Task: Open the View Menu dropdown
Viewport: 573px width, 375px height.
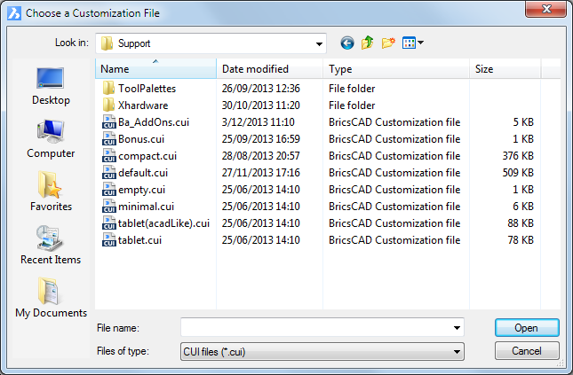Action: point(413,43)
